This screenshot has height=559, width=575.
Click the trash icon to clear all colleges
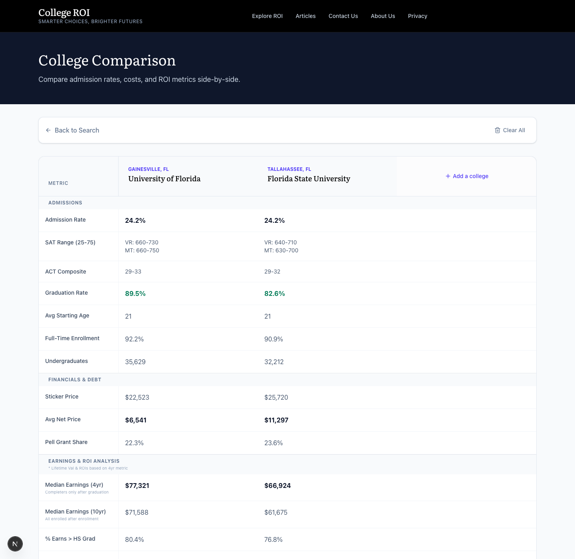[x=498, y=130]
